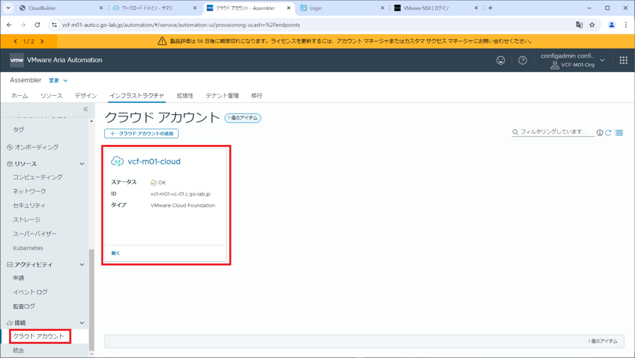Refresh the cloud accounts list
This screenshot has height=358, width=635.
[x=609, y=133]
